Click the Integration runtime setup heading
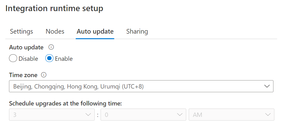This screenshot has width=284, height=132. (54, 9)
